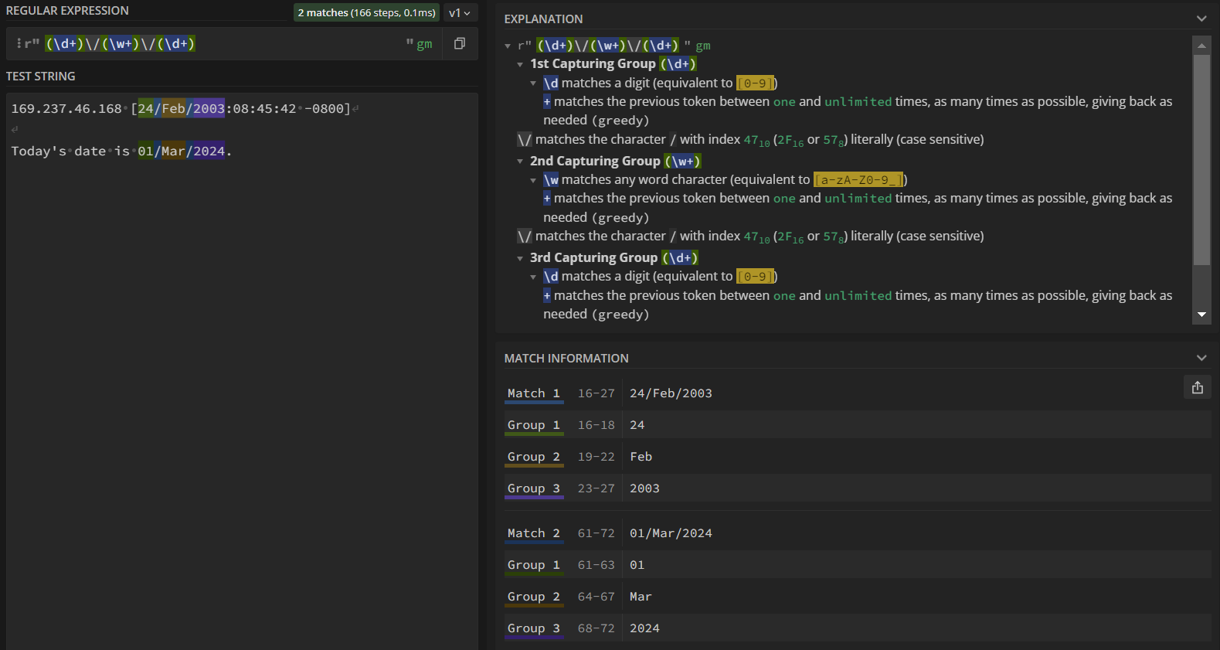1220x650 pixels.
Task: Open the v1 version dropdown
Action: coord(460,13)
